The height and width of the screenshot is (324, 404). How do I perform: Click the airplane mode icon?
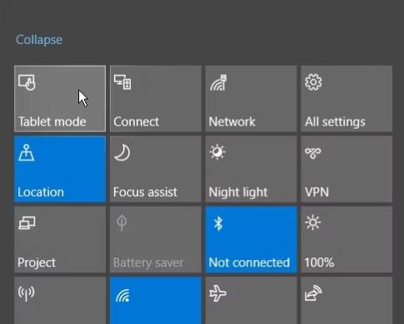218,293
